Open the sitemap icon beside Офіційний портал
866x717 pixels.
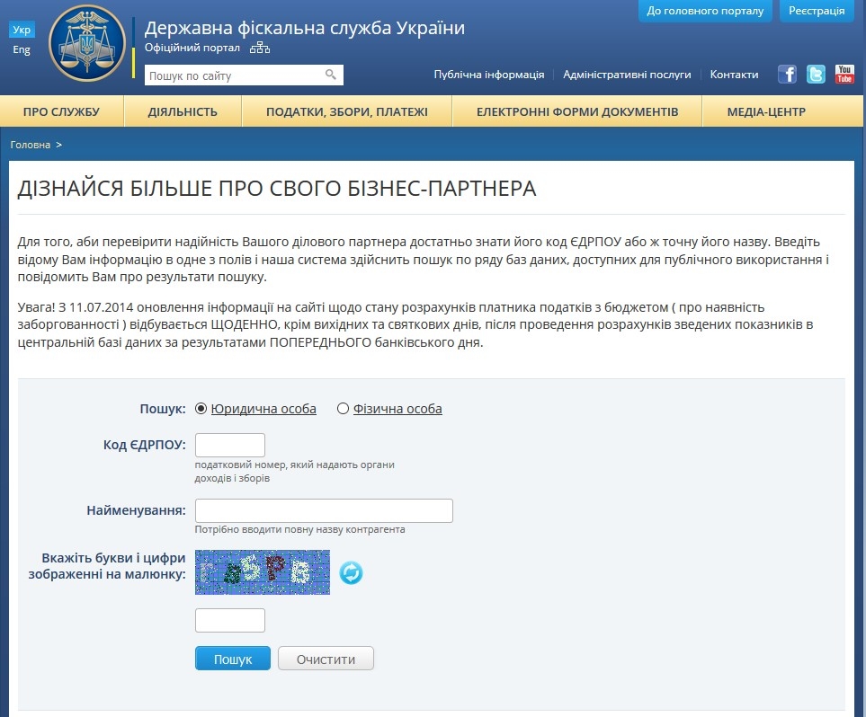(x=259, y=48)
